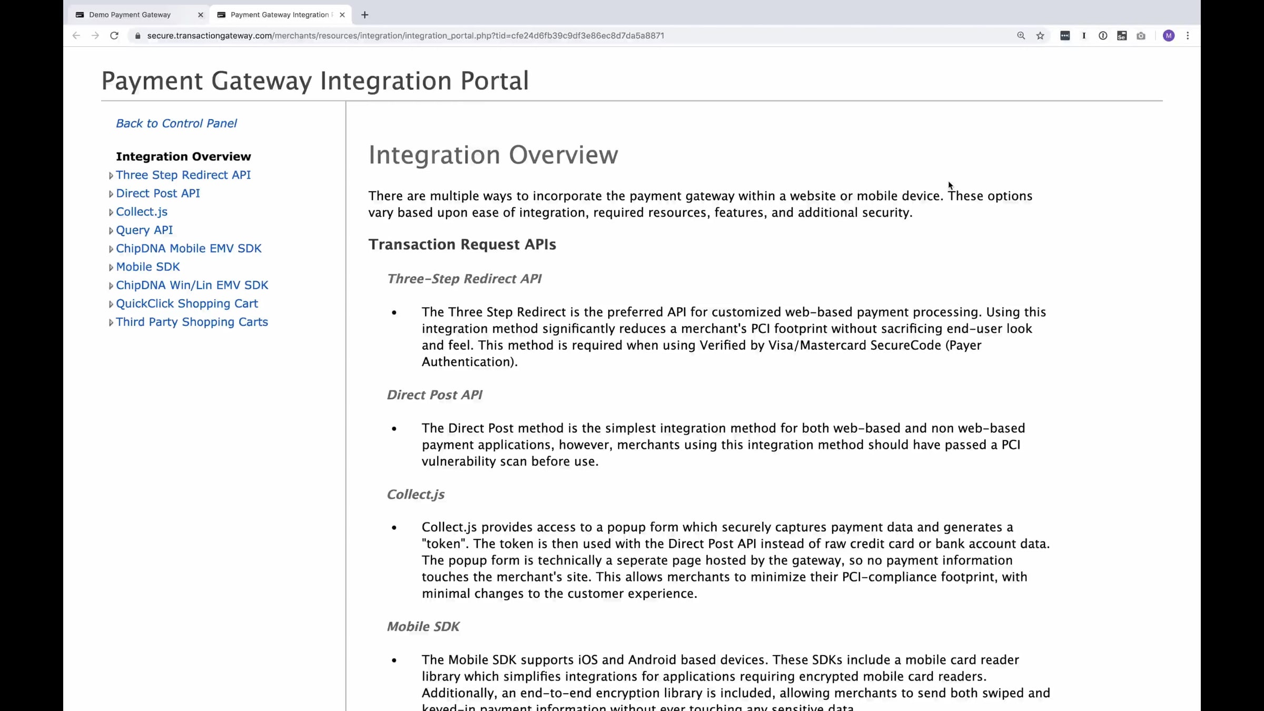Click the padlock site info icon
The height and width of the screenshot is (711, 1264).
click(138, 36)
